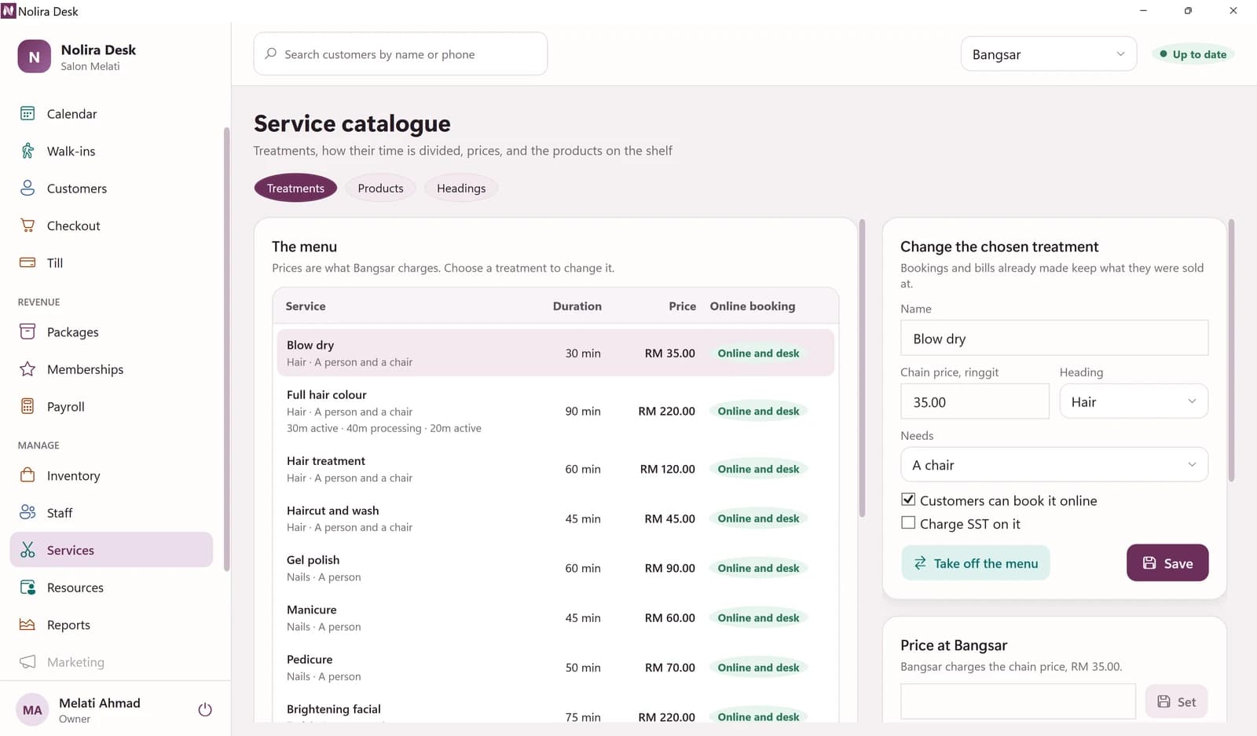Select the Pedicure treatment row
The width and height of the screenshot is (1257, 736).
555,668
